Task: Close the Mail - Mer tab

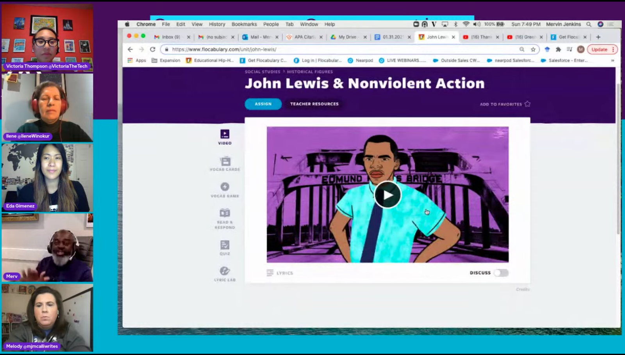Action: (277, 37)
